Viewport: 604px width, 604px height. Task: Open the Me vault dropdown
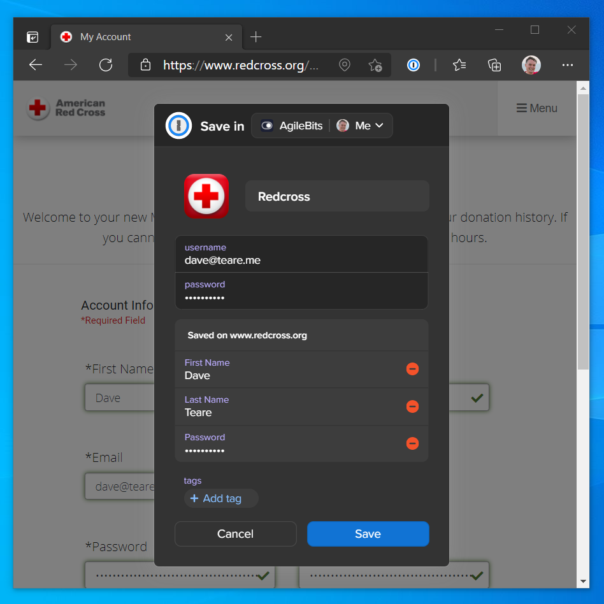(361, 126)
